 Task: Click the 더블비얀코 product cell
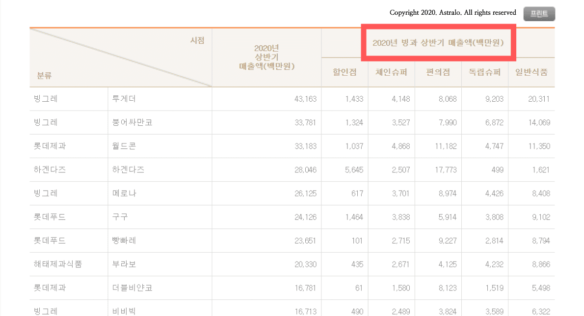click(x=132, y=287)
